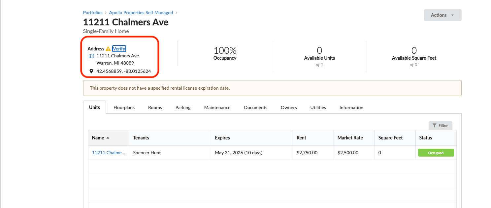Click the address warning triangle icon
The image size is (491, 208).
[108, 49]
